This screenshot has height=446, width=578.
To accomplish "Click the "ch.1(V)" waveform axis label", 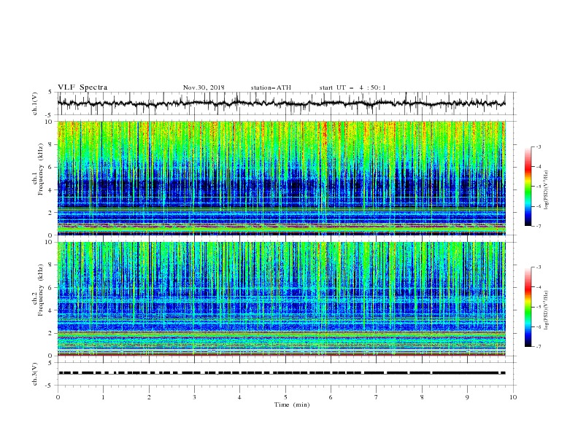I will (35, 103).
